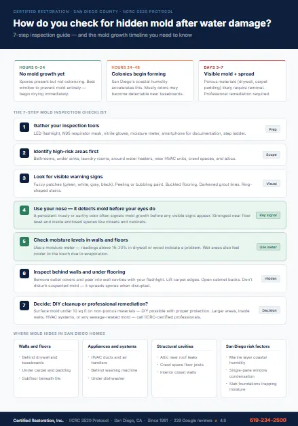The width and height of the screenshot is (298, 426).
Task: Click the step 2 number badge
Action: pos(24,153)
